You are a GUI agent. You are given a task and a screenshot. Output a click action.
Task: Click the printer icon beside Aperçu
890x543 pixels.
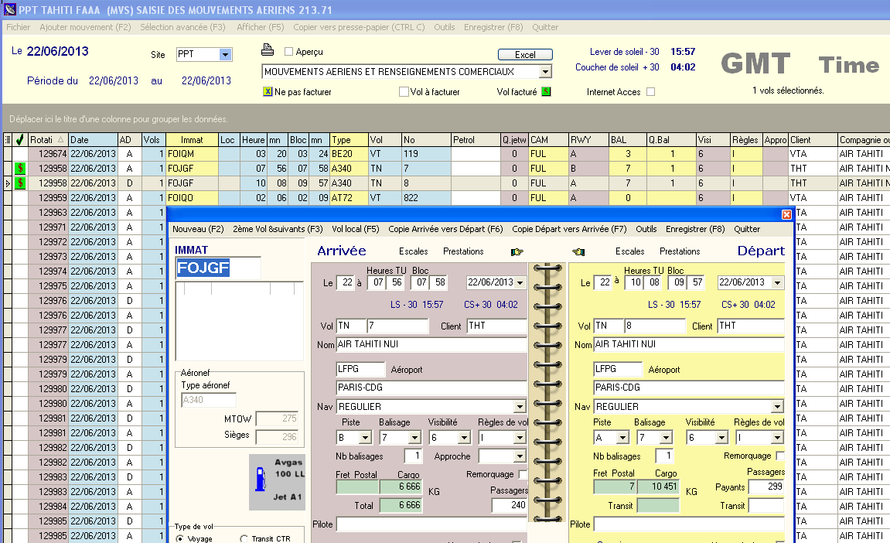(x=268, y=51)
